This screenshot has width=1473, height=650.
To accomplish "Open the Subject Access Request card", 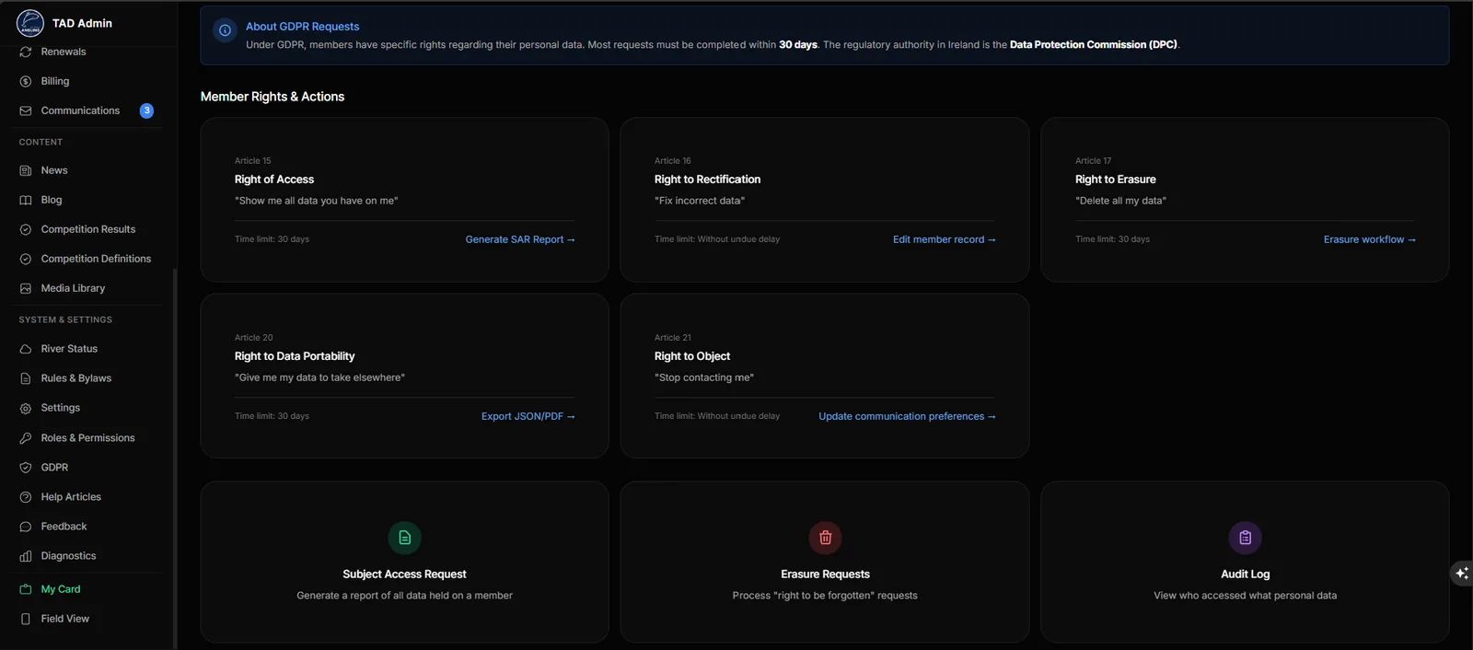I will click(404, 562).
